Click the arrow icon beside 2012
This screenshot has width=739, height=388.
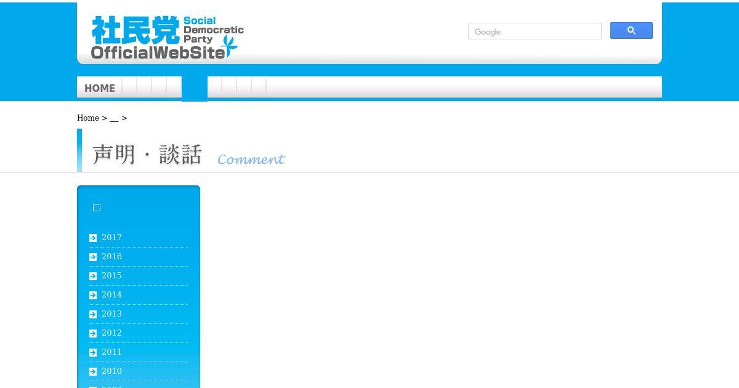pos(93,333)
